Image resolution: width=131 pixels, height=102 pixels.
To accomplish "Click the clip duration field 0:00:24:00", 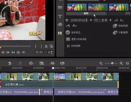I will (78, 20).
